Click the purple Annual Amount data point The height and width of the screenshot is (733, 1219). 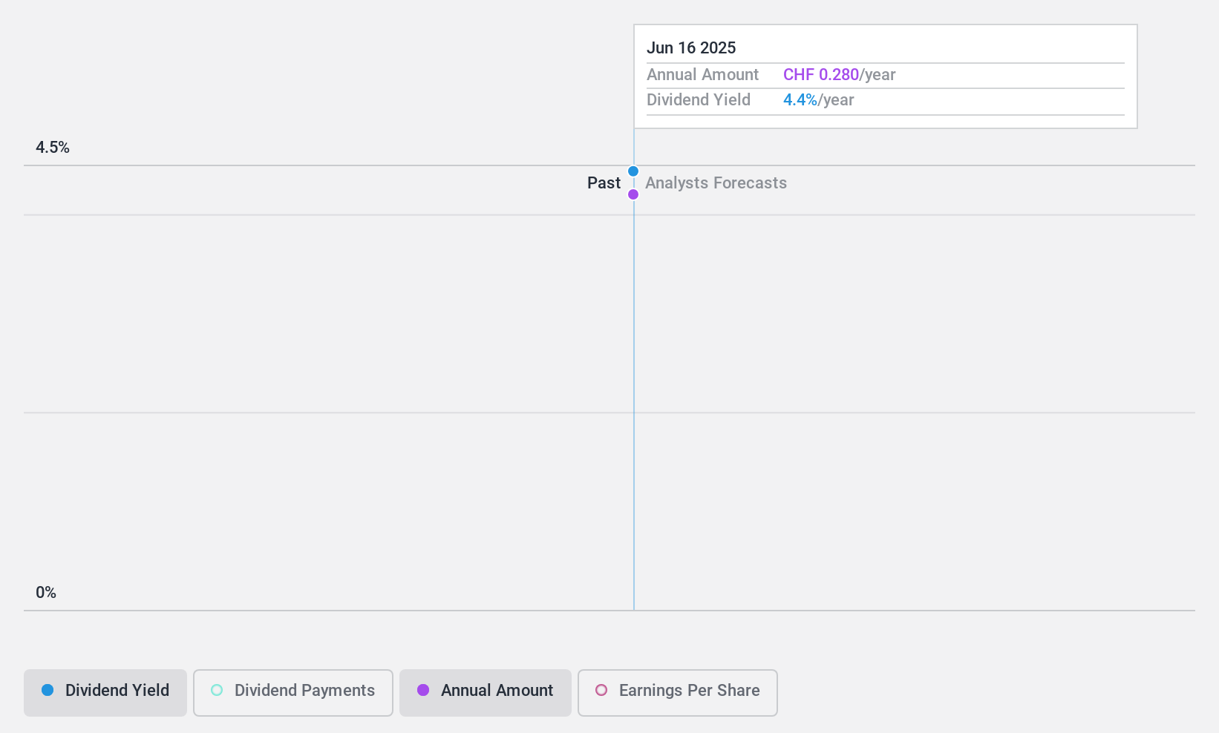[x=633, y=194]
